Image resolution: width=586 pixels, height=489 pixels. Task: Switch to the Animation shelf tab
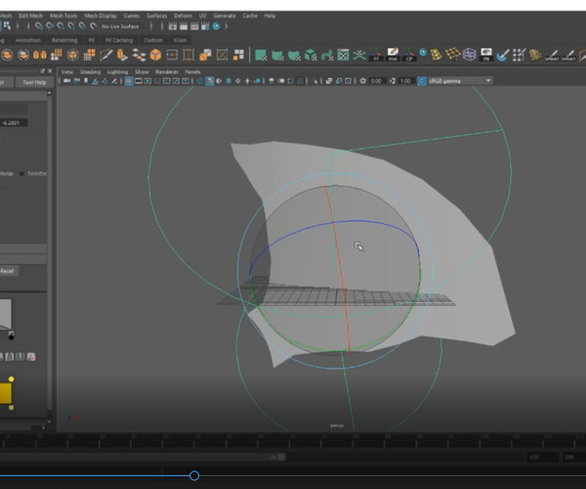(28, 40)
